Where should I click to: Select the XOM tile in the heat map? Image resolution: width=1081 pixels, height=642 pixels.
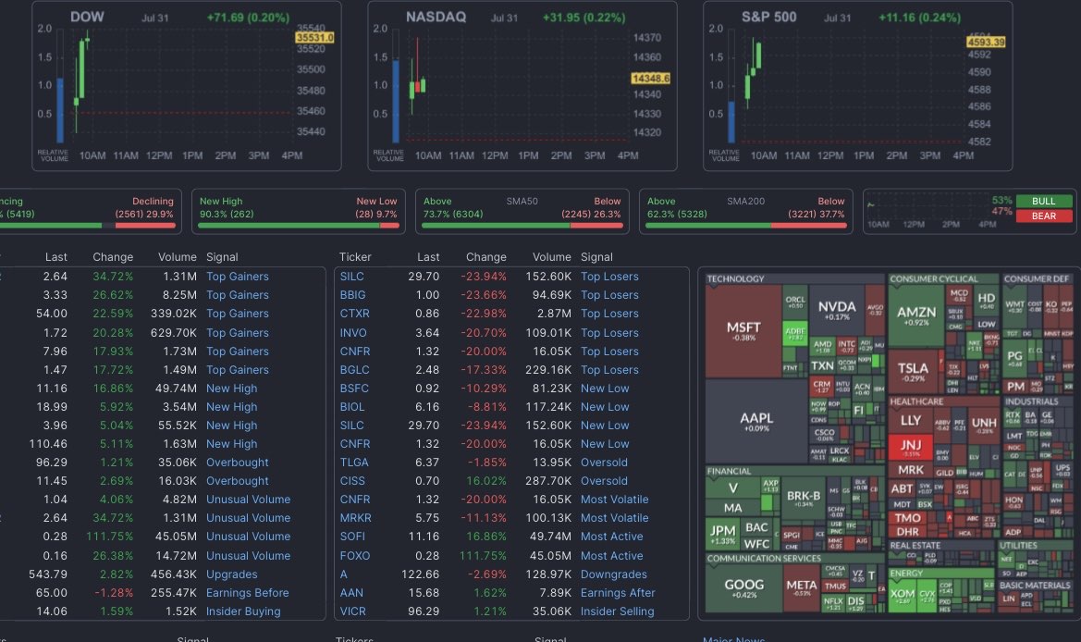[x=903, y=595]
